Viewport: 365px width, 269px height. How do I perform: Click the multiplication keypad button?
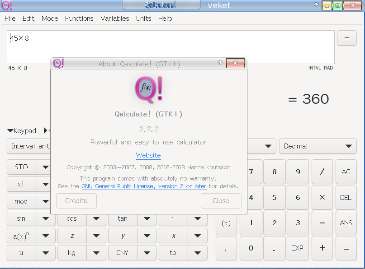coord(322,197)
